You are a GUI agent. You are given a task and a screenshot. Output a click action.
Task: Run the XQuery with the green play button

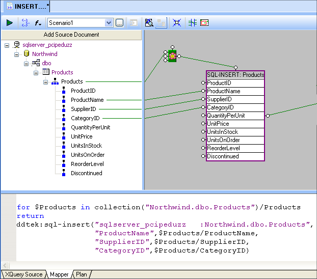click(9, 22)
